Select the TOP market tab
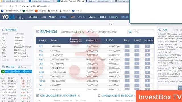 pyautogui.click(x=3, y=71)
